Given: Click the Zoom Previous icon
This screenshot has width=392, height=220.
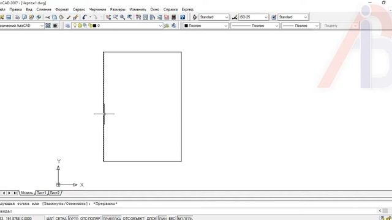Looking at the screenshot, I should click(129, 17).
